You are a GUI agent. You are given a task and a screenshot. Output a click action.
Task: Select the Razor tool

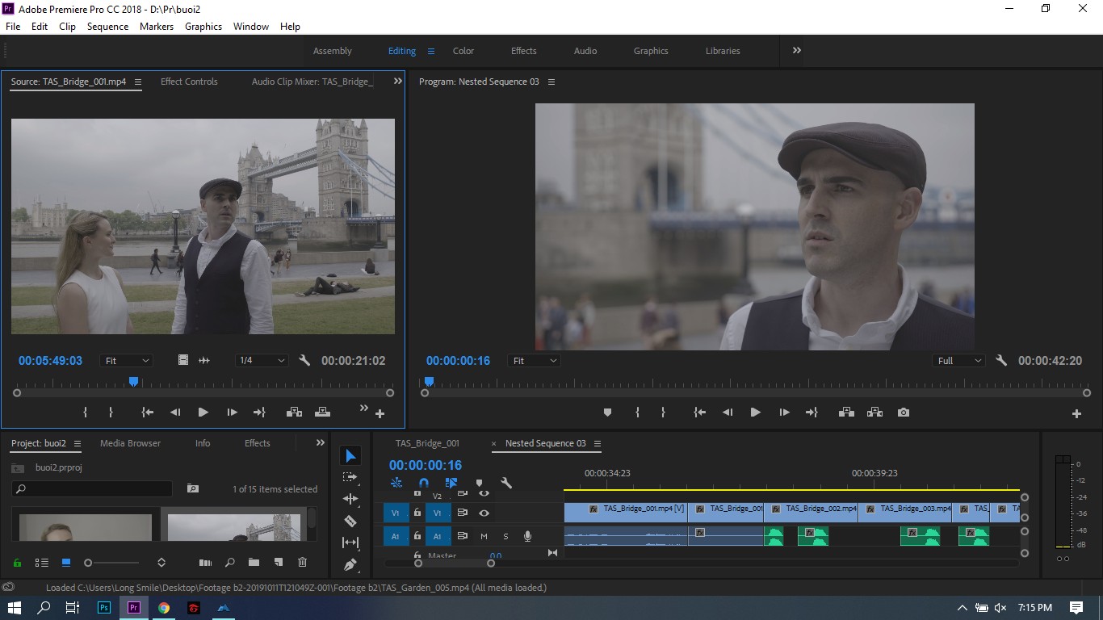click(350, 521)
